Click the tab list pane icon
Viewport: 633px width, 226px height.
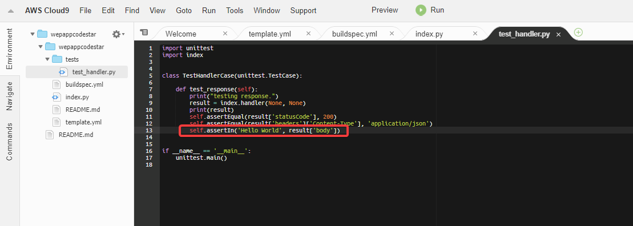click(x=143, y=33)
